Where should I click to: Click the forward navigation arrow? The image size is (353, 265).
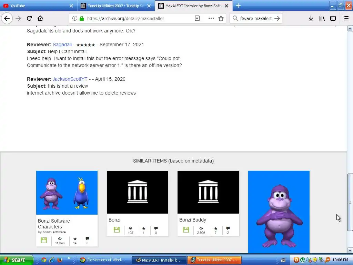[19, 19]
